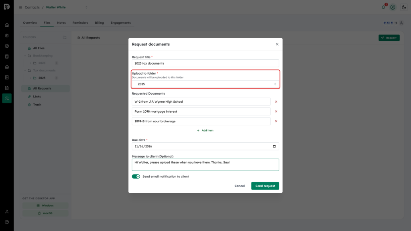Screen dimensions: 411x231
Task: Click the 1099-B brokerage field
Action: click(201, 121)
